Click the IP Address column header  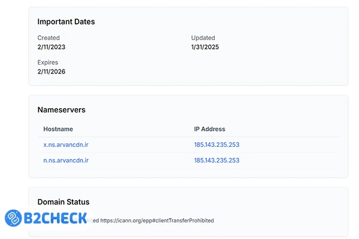[209, 129]
